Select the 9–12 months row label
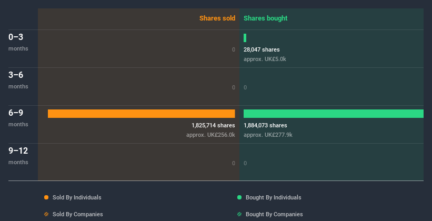432x221 pixels. (x=18, y=156)
